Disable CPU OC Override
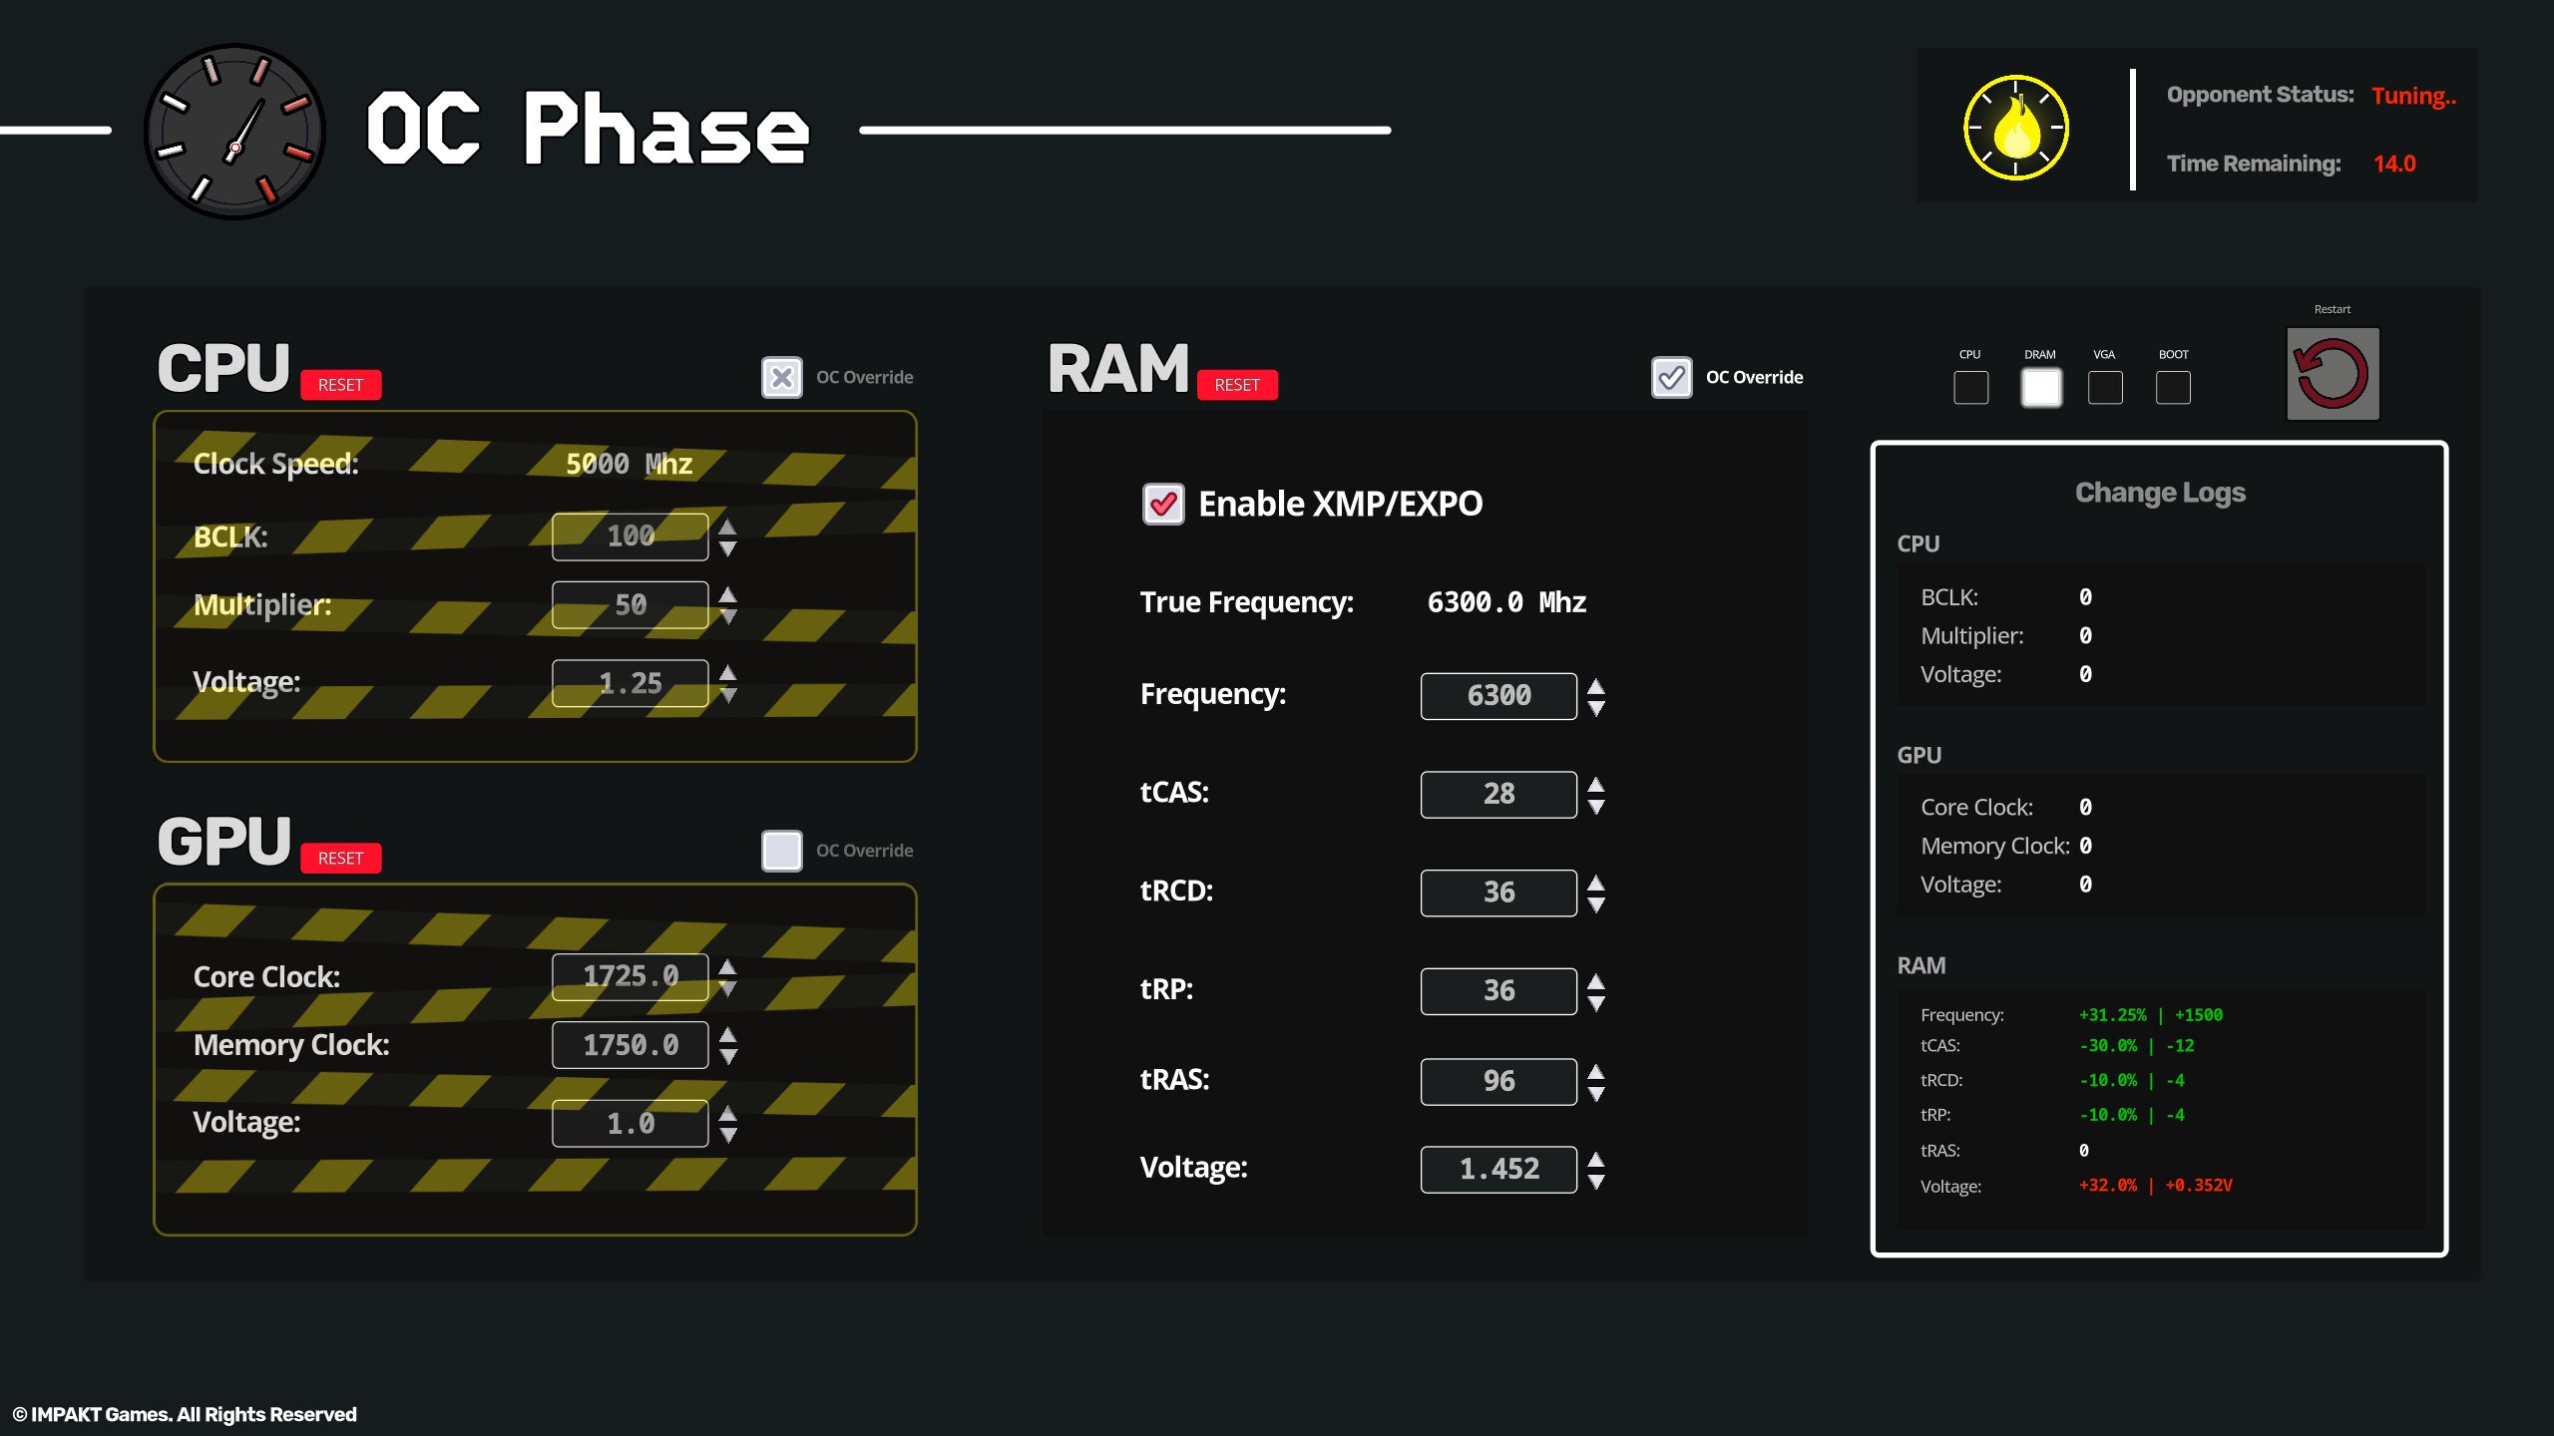2554x1436 pixels. [782, 377]
